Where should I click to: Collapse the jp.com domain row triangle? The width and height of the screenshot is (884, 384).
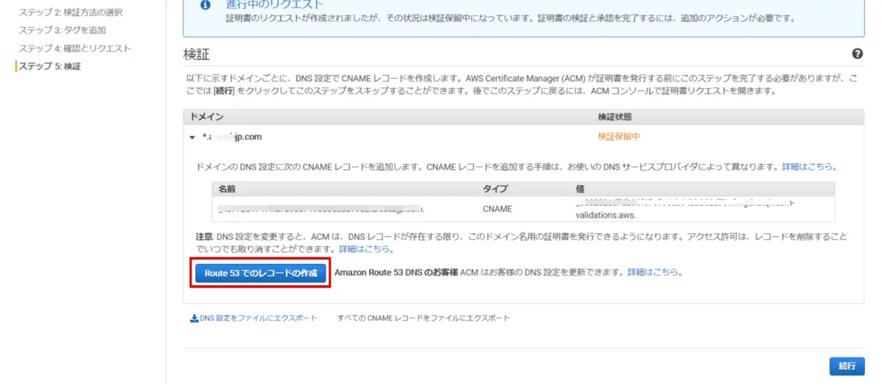(x=192, y=138)
